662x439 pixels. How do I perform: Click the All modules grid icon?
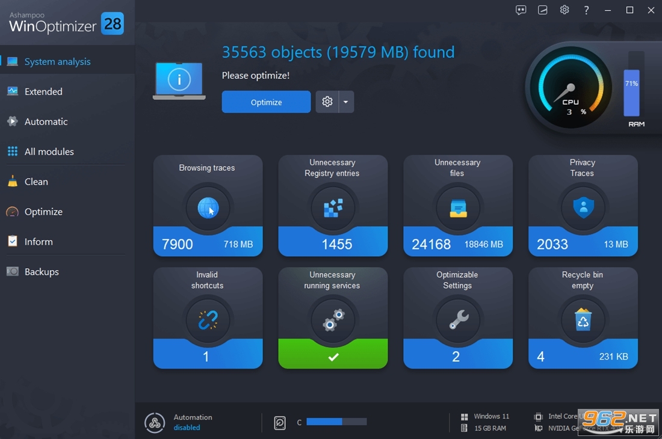(x=13, y=151)
